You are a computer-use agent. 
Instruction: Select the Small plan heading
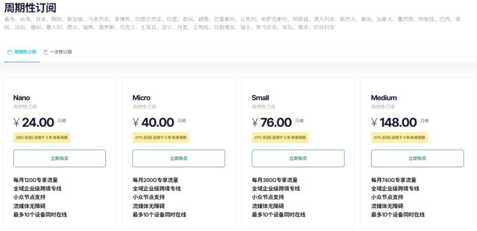point(260,98)
